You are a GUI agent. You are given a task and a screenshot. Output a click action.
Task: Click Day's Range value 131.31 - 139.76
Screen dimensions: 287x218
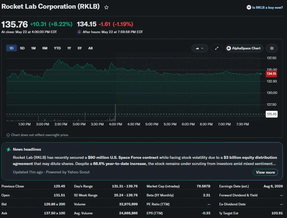125,186
